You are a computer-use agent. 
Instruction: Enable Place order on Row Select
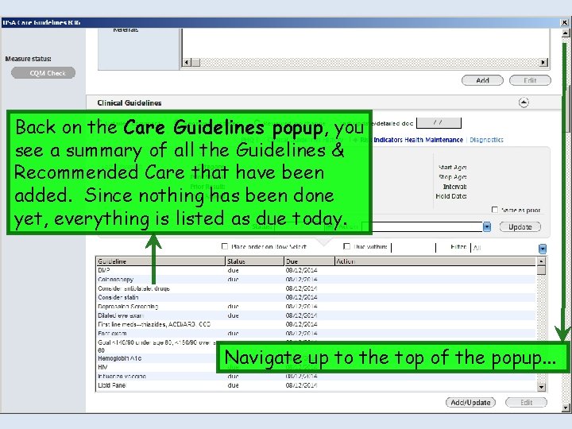coord(225,246)
